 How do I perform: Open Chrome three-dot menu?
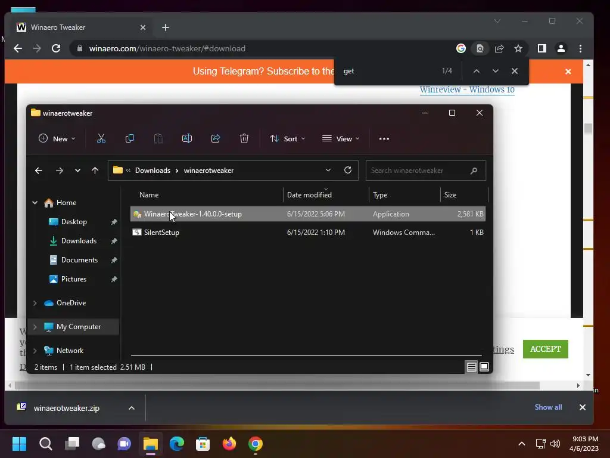(x=580, y=48)
